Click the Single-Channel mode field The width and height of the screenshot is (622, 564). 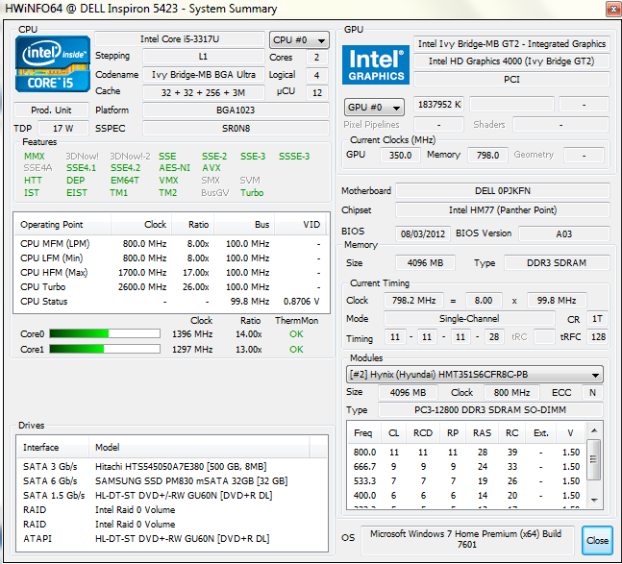pos(469,319)
